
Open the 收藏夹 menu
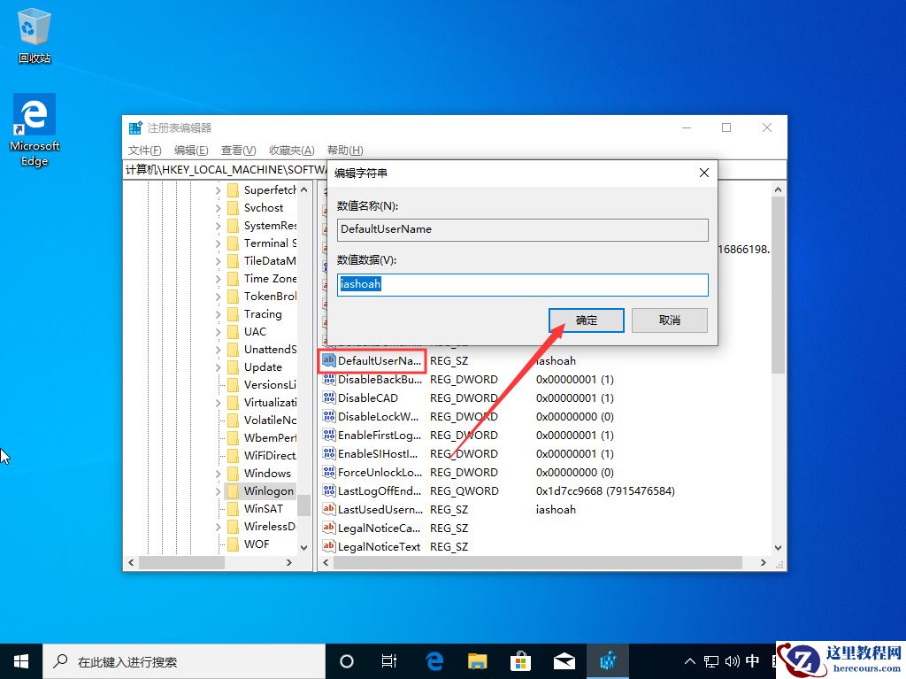point(291,150)
